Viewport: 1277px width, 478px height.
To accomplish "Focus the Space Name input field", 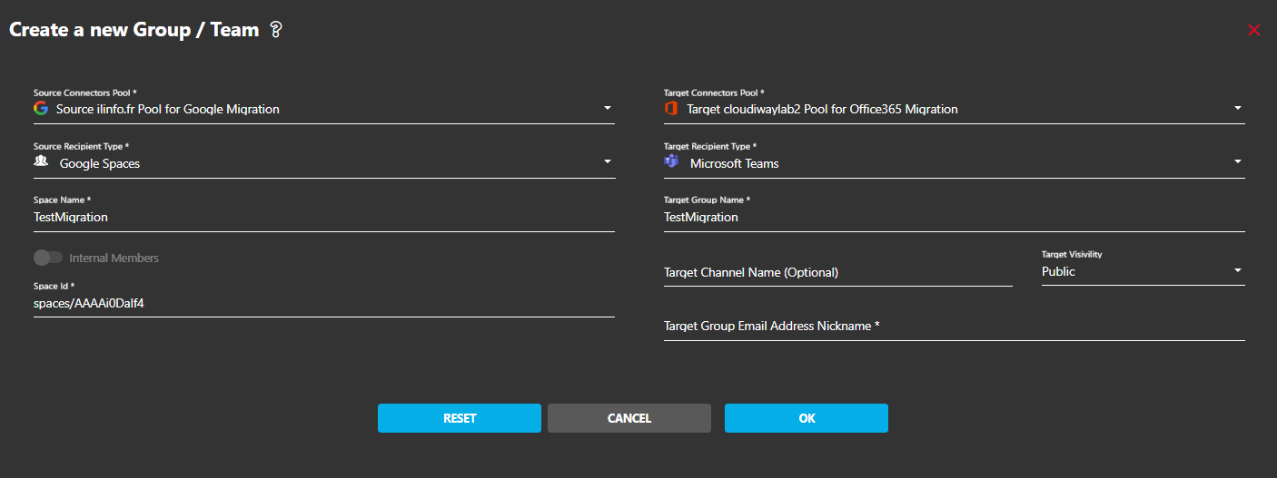I will [x=324, y=218].
